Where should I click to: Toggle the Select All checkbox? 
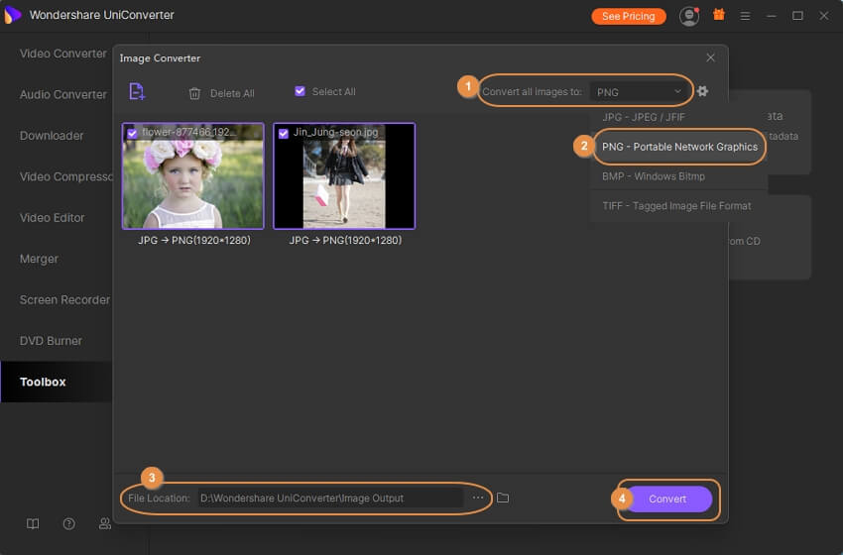[x=301, y=91]
